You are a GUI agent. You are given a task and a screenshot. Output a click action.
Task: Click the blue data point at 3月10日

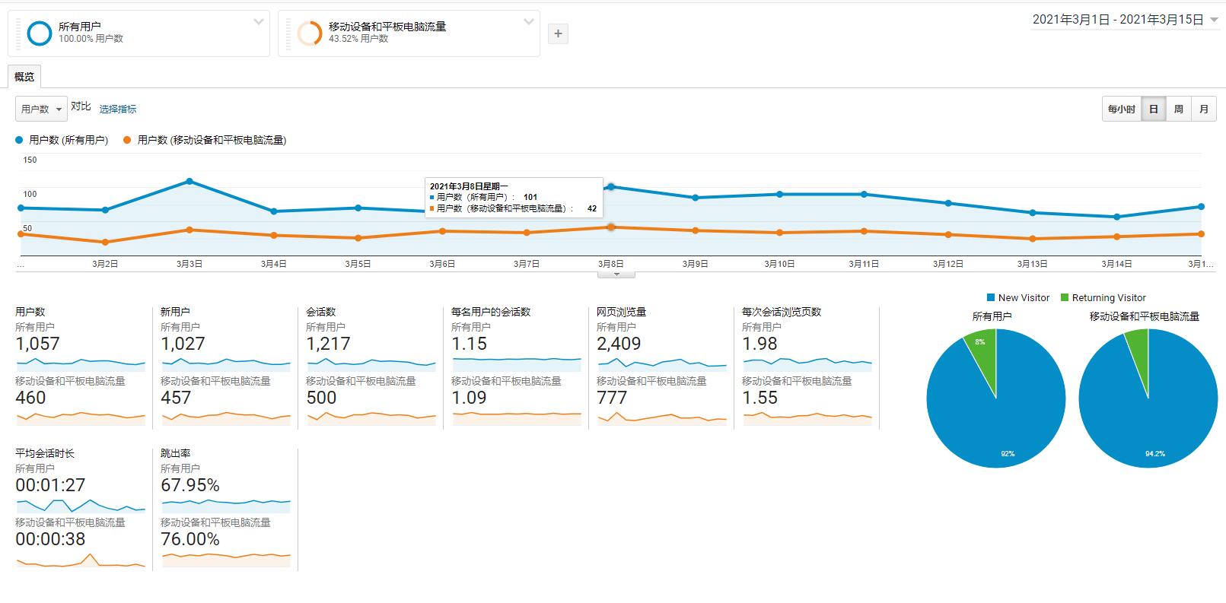(779, 194)
